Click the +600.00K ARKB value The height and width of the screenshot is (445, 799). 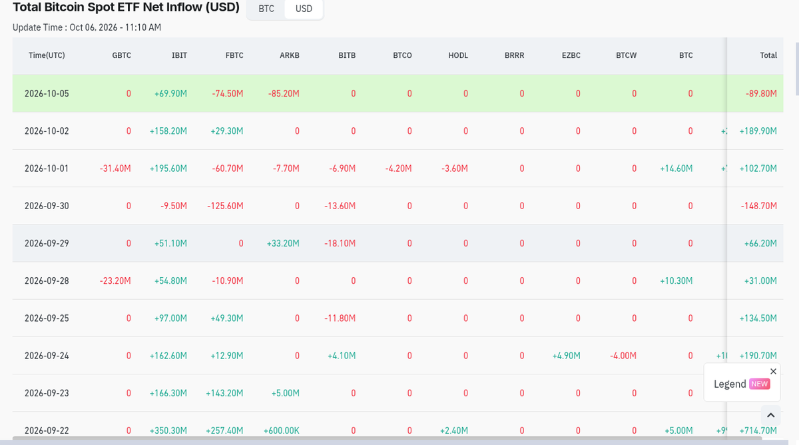[x=282, y=430]
